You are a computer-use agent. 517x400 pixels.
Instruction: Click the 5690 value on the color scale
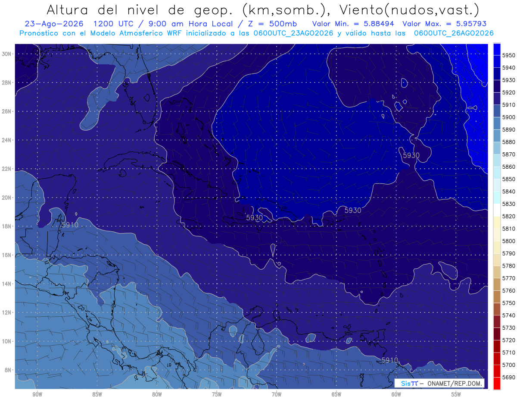click(509, 377)
